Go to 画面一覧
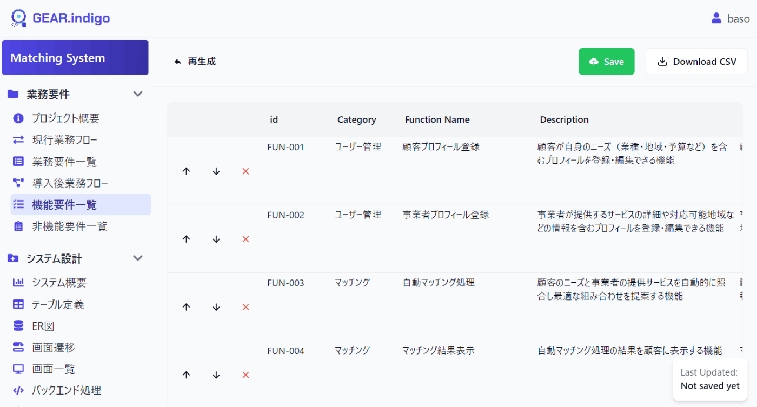 pyautogui.click(x=54, y=369)
